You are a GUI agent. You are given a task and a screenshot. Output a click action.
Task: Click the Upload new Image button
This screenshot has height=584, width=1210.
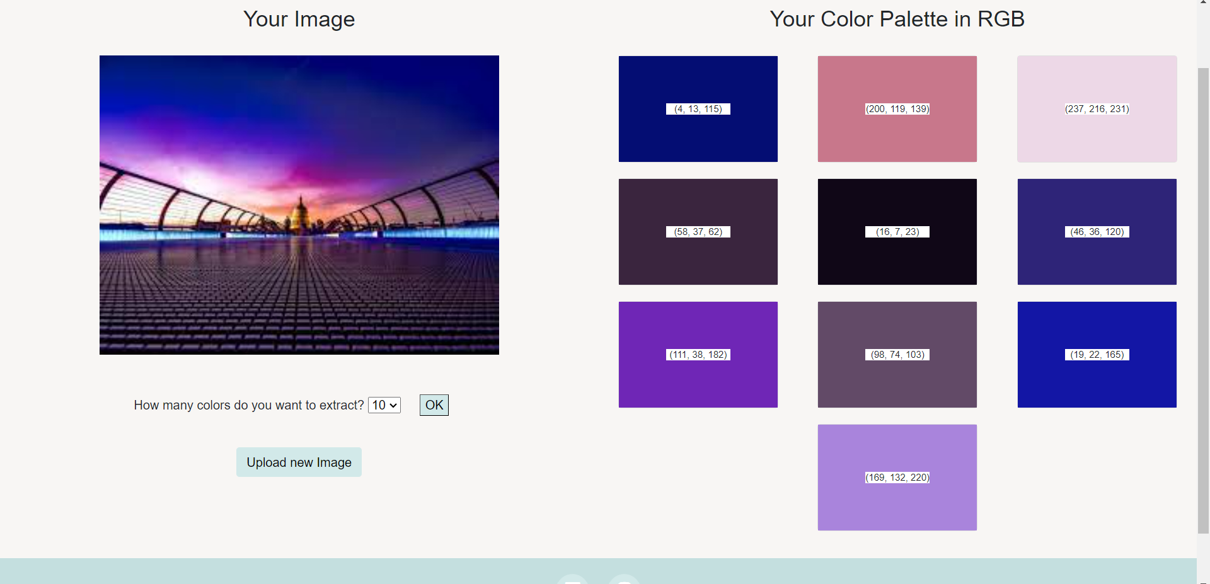pyautogui.click(x=299, y=462)
